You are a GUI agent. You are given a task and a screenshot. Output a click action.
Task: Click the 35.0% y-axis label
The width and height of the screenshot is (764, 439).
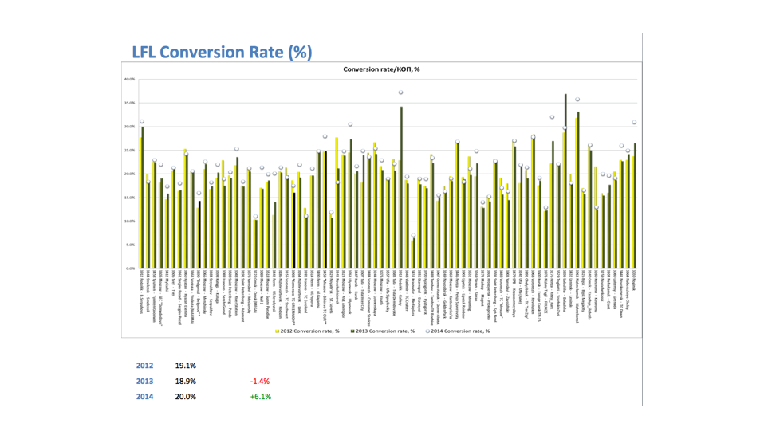pyautogui.click(x=130, y=103)
